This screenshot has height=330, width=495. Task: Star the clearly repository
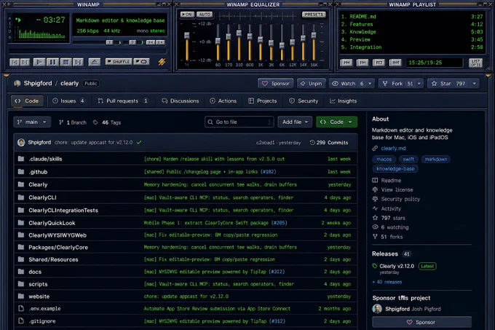click(x=448, y=83)
